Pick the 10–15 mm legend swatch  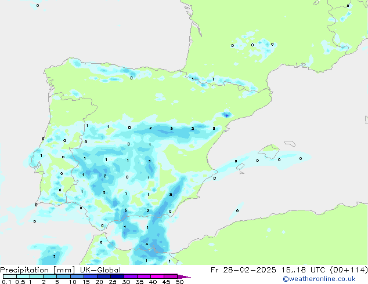[77, 276]
